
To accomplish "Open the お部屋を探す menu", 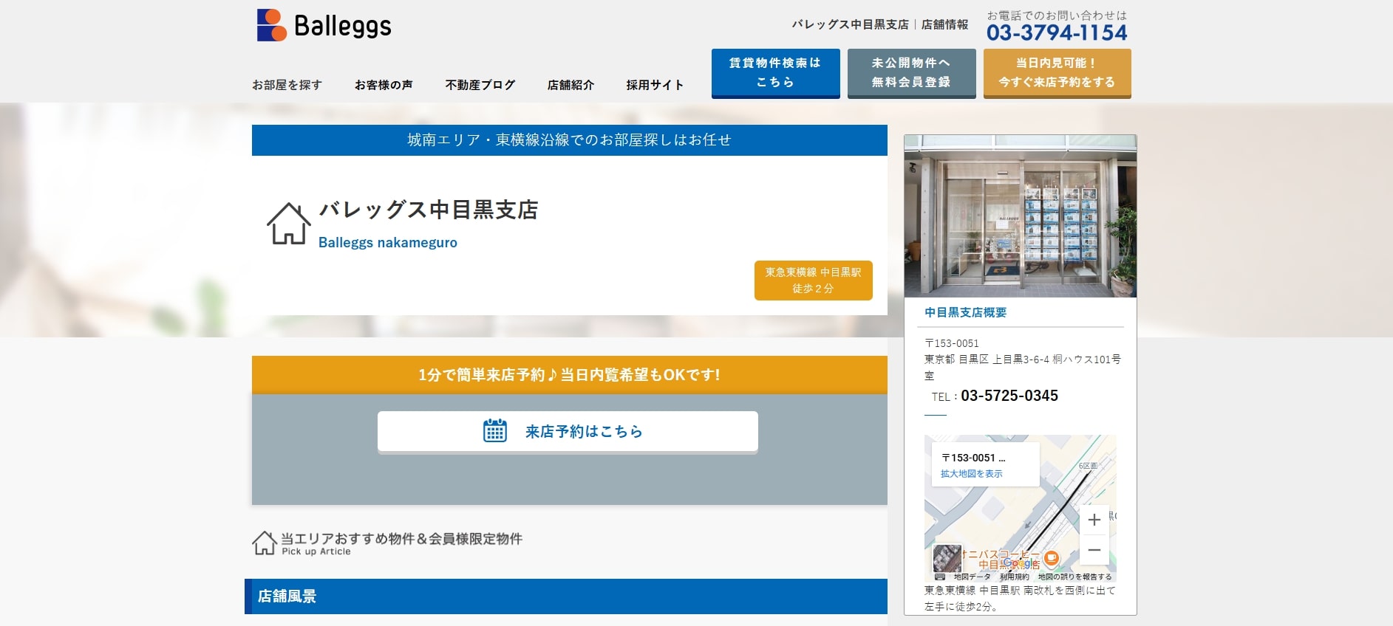I will pyautogui.click(x=287, y=85).
